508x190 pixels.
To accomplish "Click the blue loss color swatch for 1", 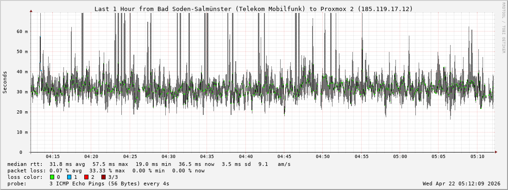I will (69, 177).
